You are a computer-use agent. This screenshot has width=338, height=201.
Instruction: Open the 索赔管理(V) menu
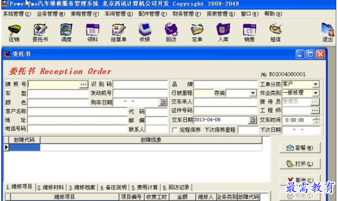(x=85, y=14)
